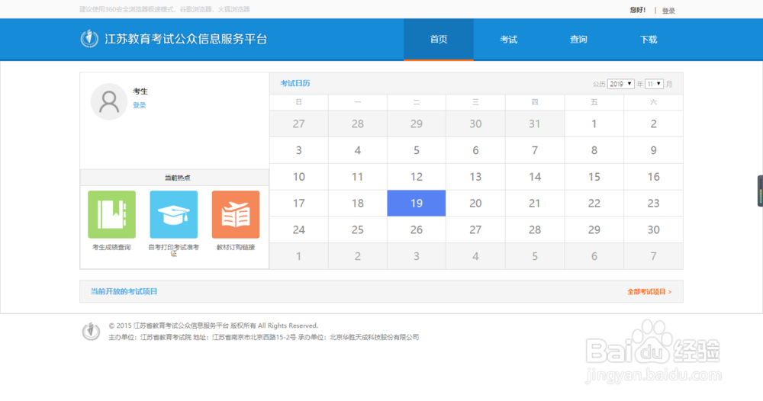Select date 21 in the calendar

[x=534, y=204]
